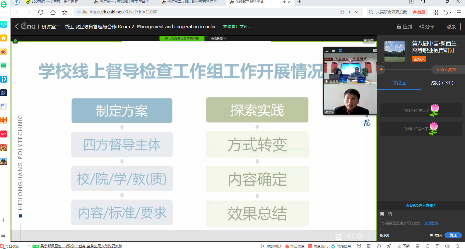This screenshot has height=249, width=465.
Task: Click the 立即登录 login link
Action: (x=431, y=223)
